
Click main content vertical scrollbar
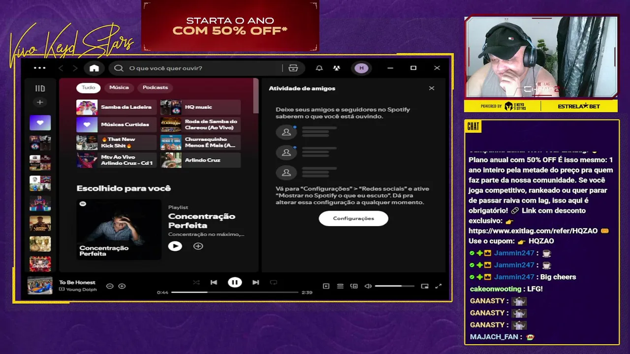tap(255, 96)
